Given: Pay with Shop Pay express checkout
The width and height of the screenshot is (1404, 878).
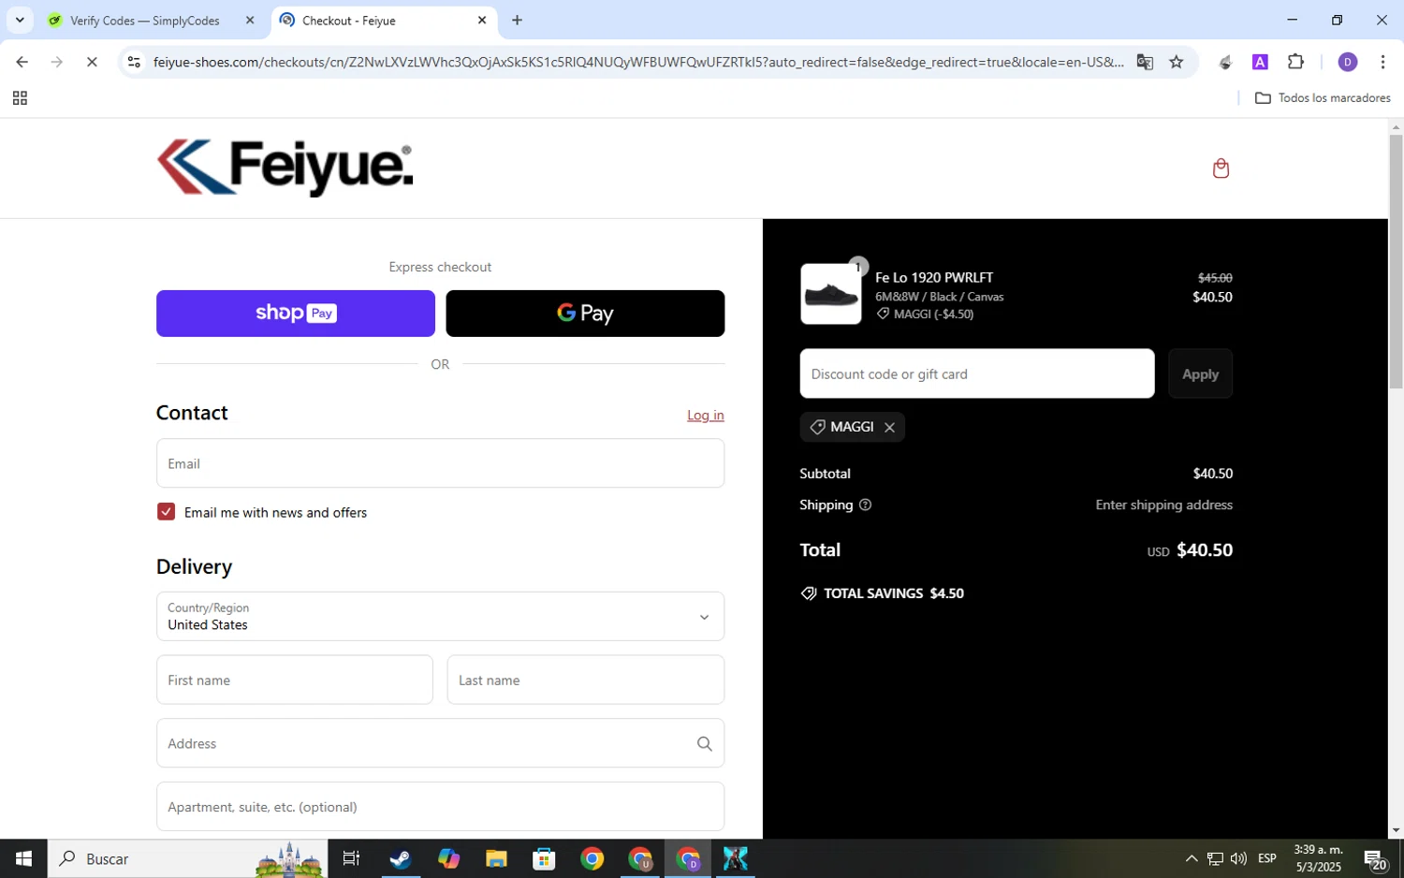Looking at the screenshot, I should pyautogui.click(x=296, y=314).
